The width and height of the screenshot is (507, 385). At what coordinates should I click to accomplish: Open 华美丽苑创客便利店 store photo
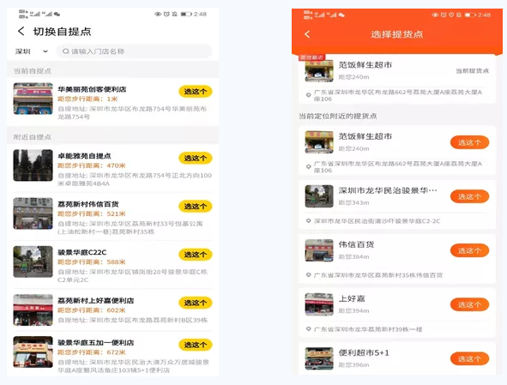(x=33, y=99)
